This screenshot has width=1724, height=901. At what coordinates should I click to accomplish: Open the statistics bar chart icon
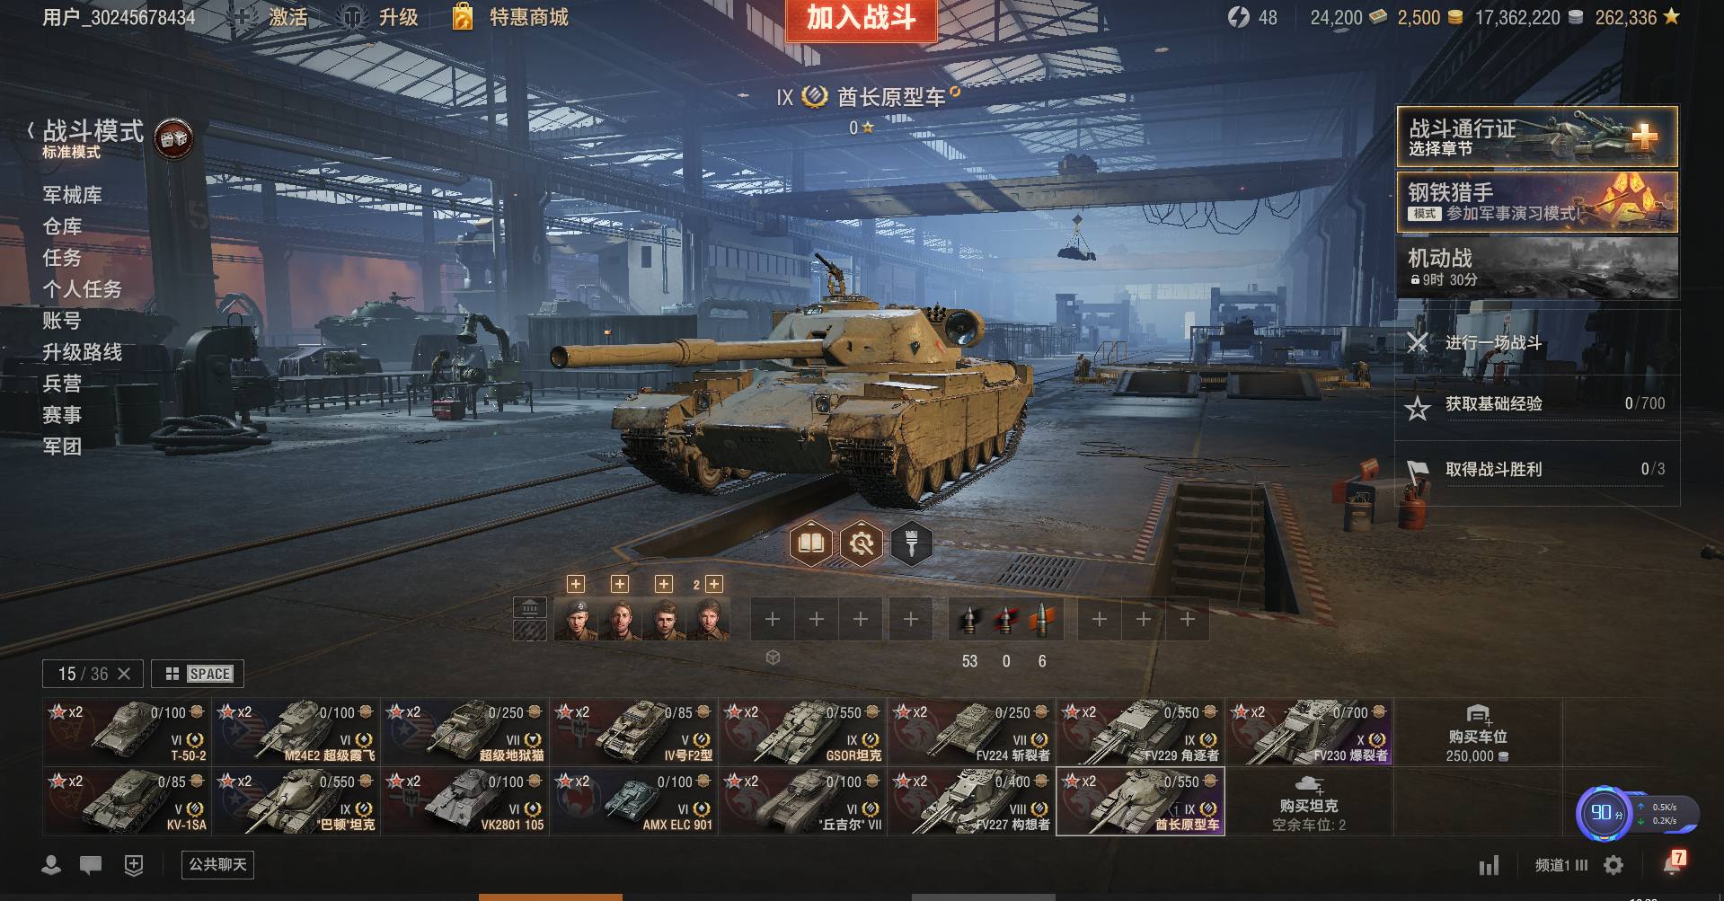click(1489, 865)
